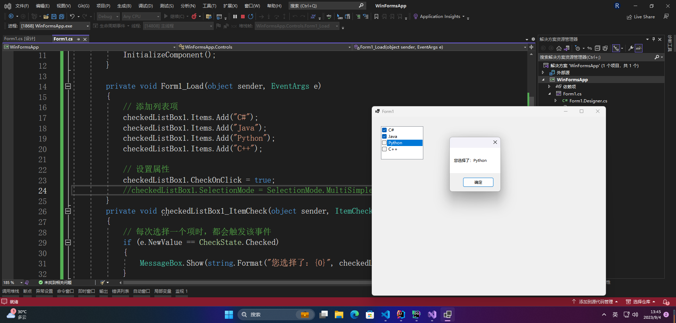The height and width of the screenshot is (323, 676).
Task: Click the 继续(C) continue button
Action: click(174, 17)
